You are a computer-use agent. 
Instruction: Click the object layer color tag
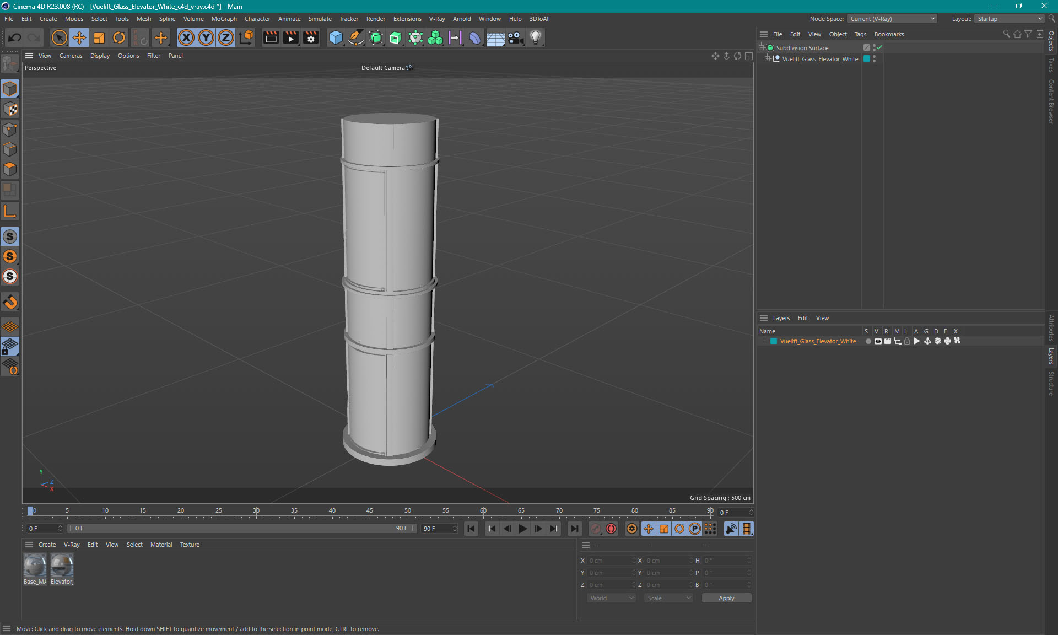[867, 58]
